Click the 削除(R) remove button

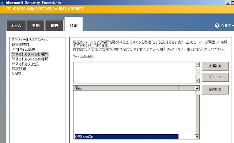[215, 89]
